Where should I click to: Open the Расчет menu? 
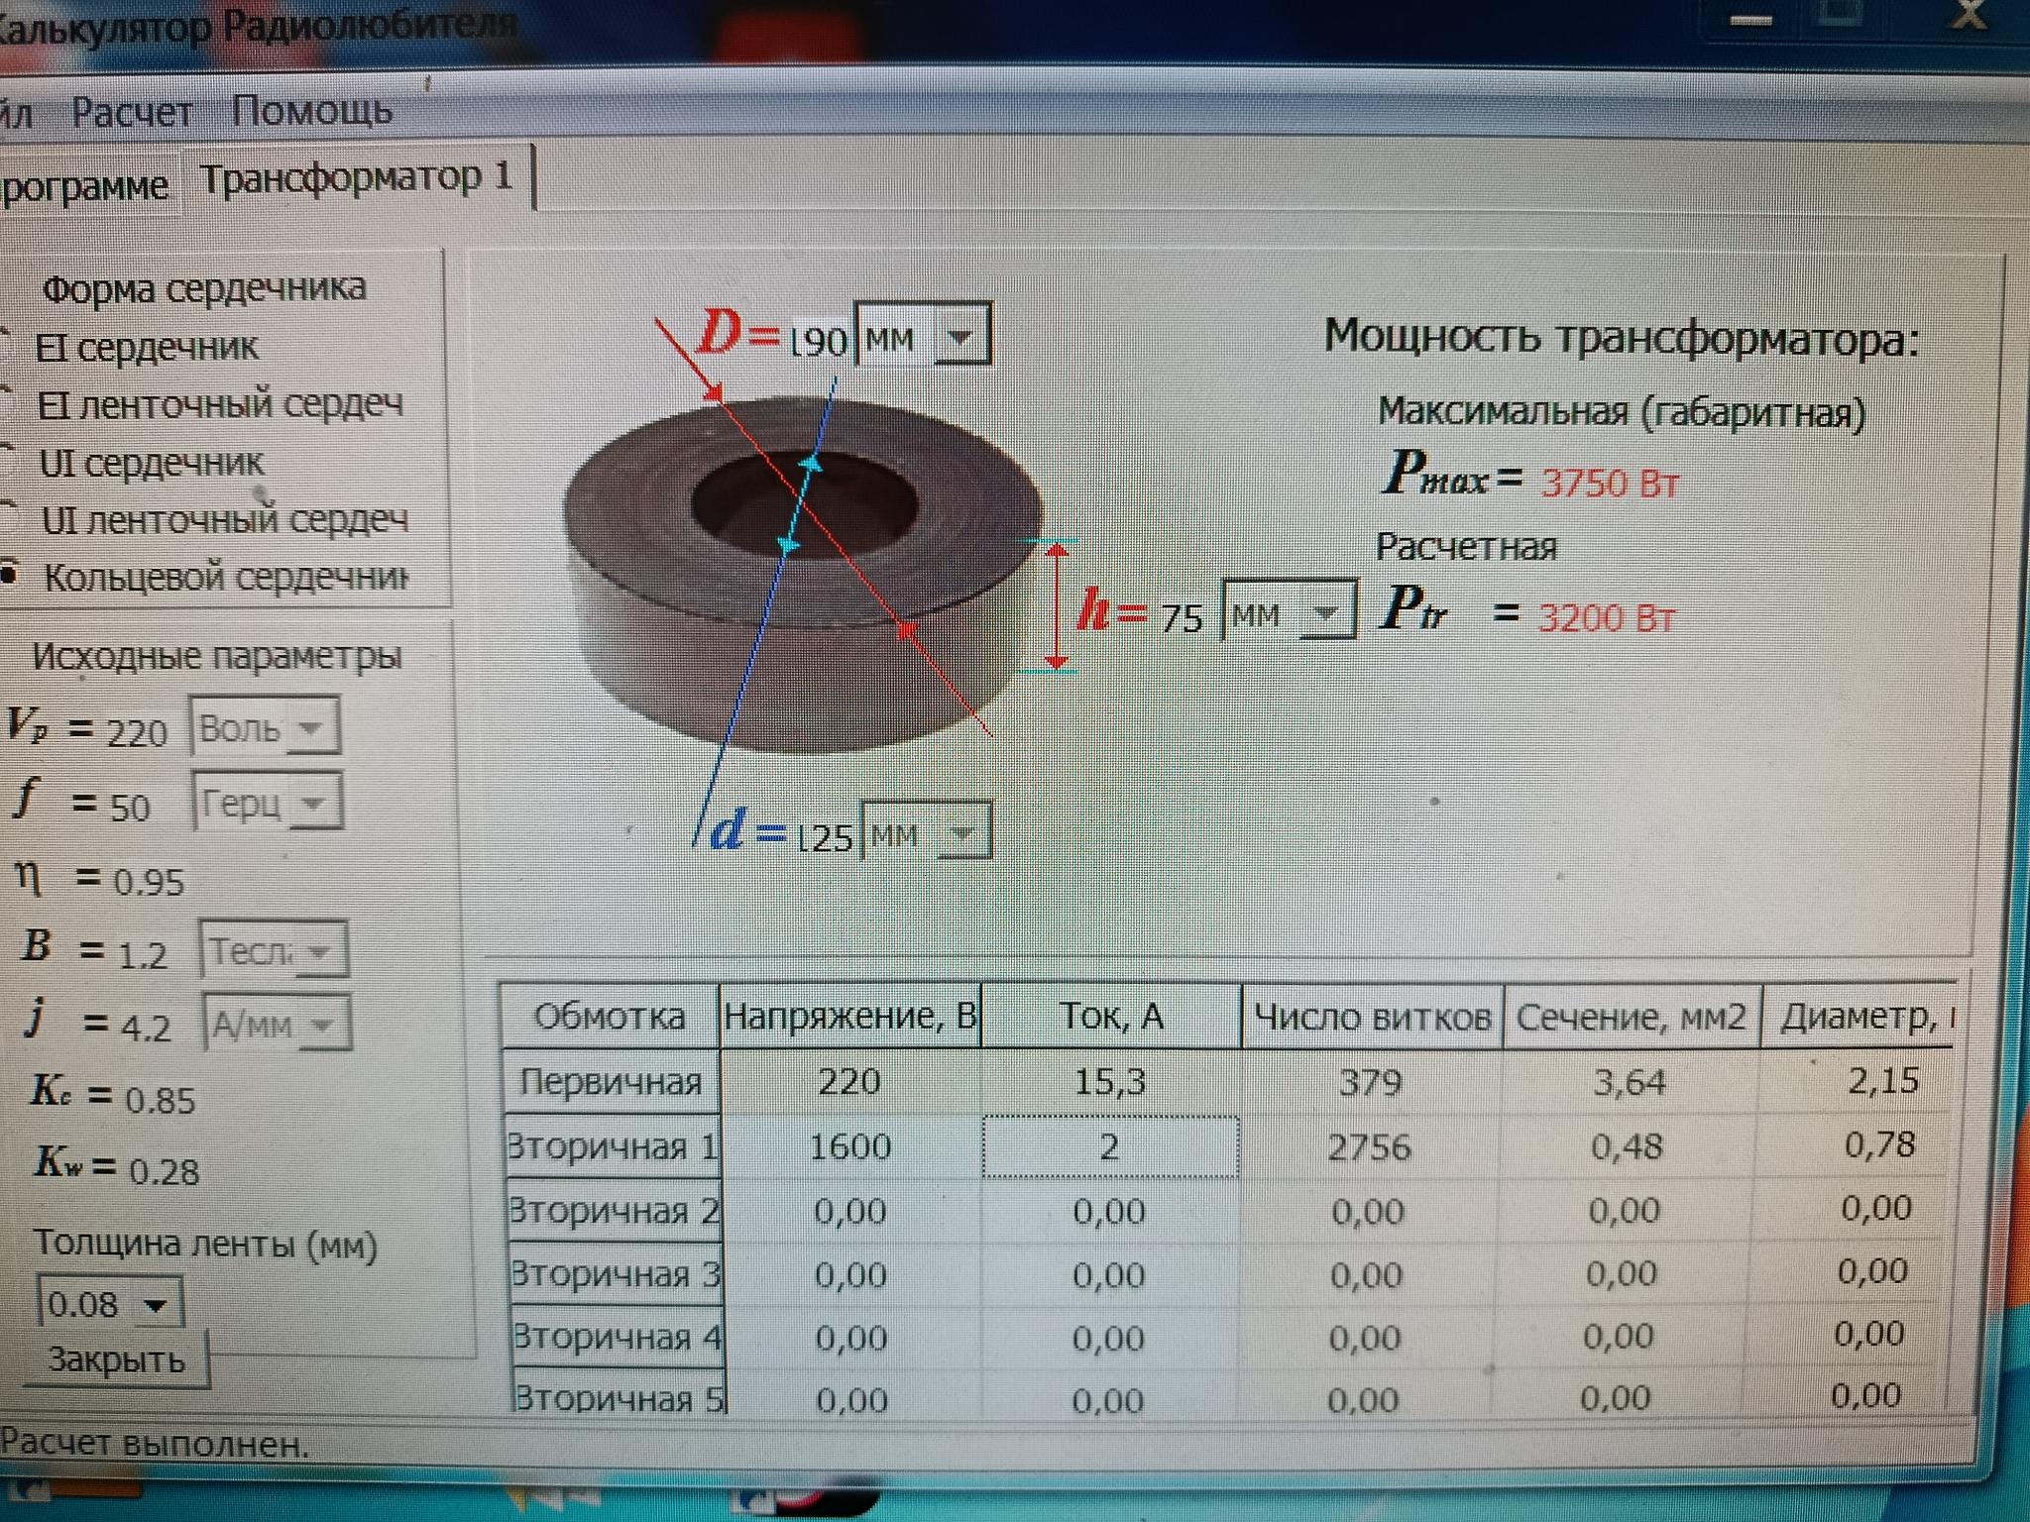[132, 112]
